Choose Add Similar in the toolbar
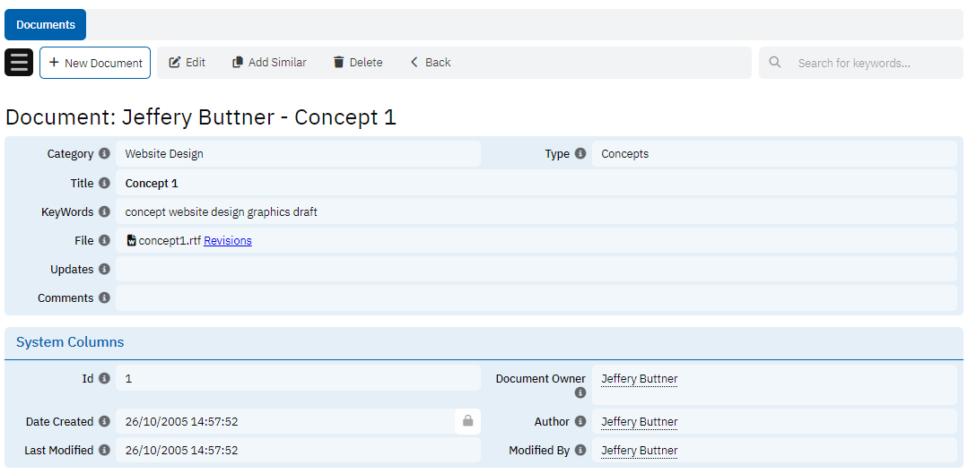Viewport: 968px width, 474px height. pyautogui.click(x=269, y=63)
